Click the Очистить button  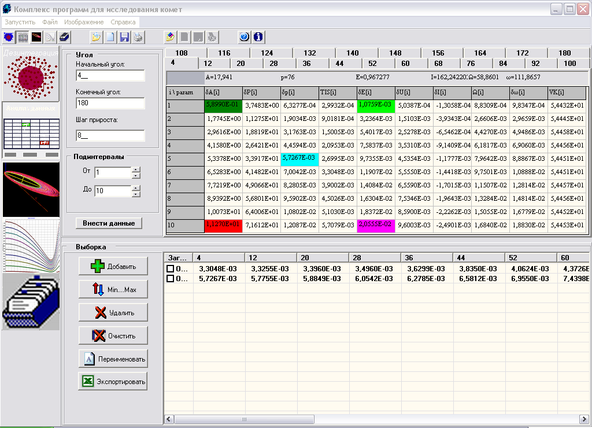[x=113, y=335]
